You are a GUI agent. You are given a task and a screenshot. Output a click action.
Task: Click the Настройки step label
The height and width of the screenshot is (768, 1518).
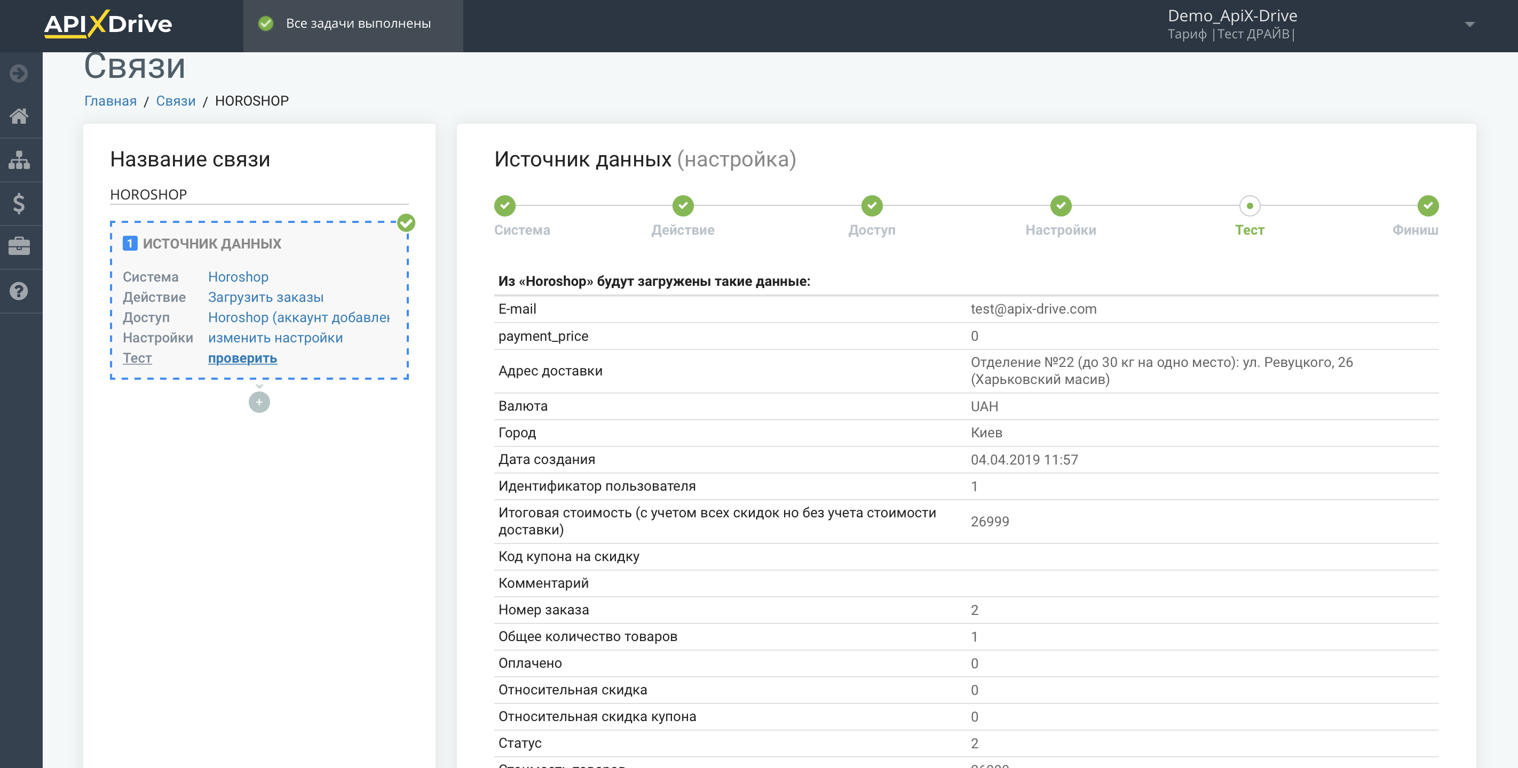[1061, 230]
